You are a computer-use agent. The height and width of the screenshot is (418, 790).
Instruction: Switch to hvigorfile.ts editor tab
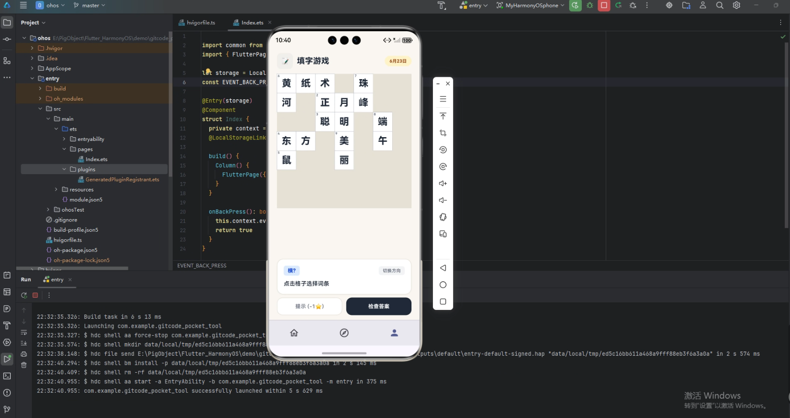point(197,22)
